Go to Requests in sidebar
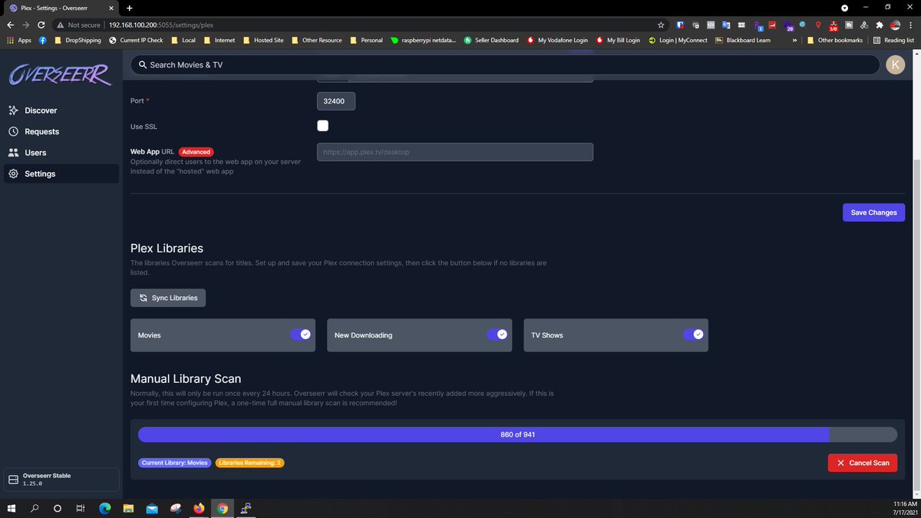 [x=60, y=131]
